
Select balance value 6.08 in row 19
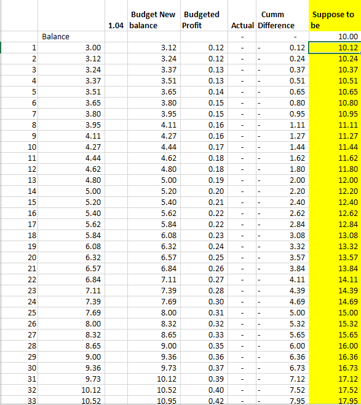click(x=71, y=247)
